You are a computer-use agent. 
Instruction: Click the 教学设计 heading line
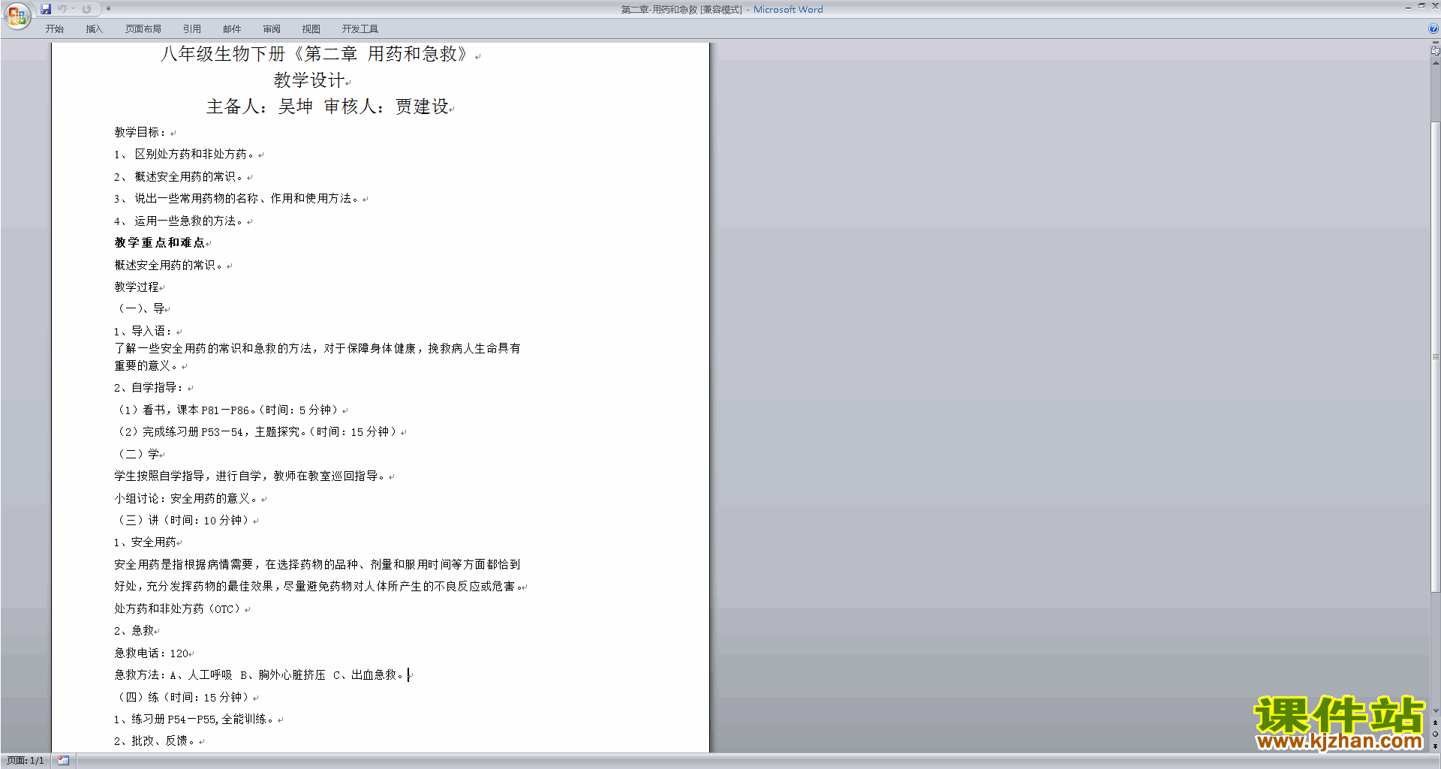point(308,80)
